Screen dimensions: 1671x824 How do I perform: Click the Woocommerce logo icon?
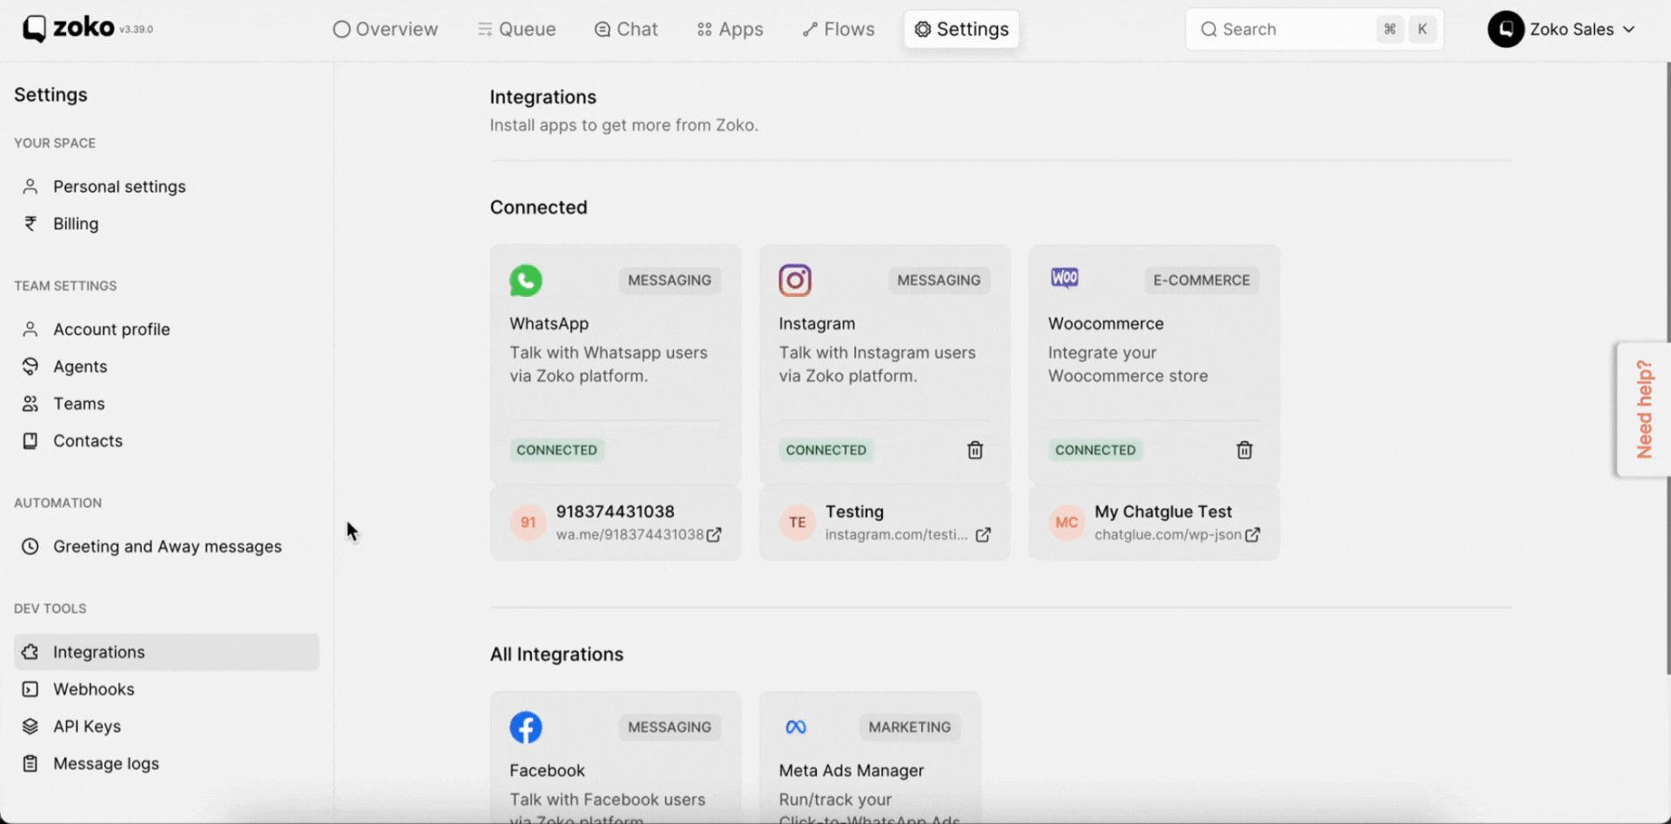[1064, 278]
